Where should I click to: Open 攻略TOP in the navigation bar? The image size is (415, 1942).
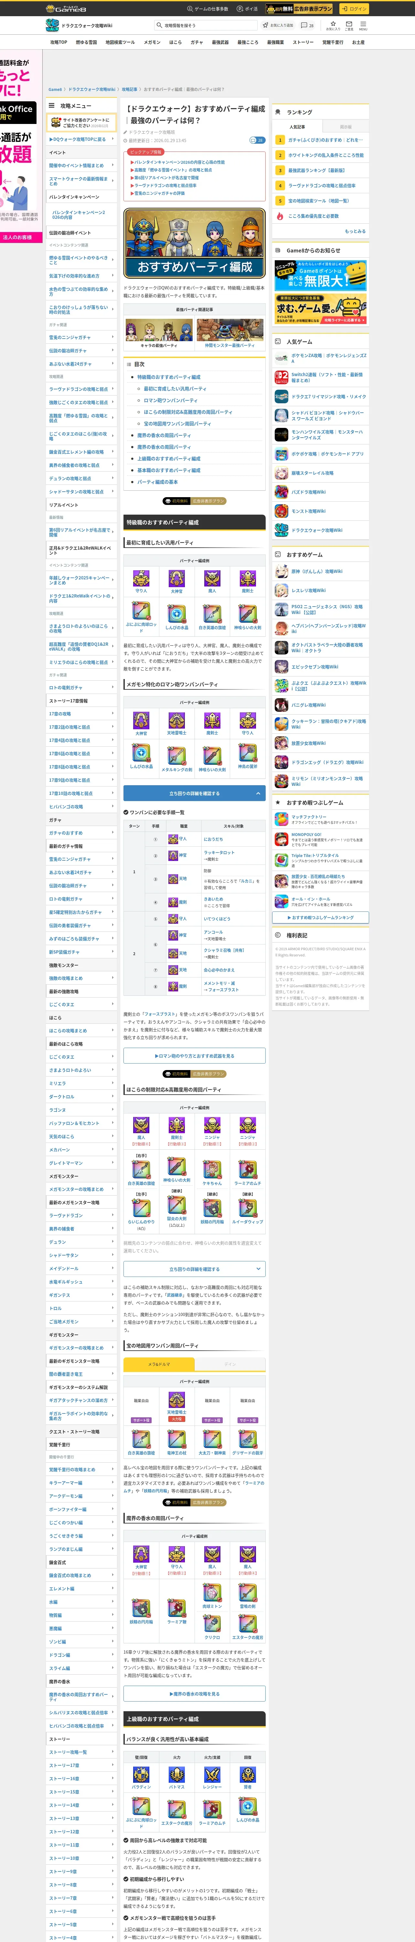(59, 42)
